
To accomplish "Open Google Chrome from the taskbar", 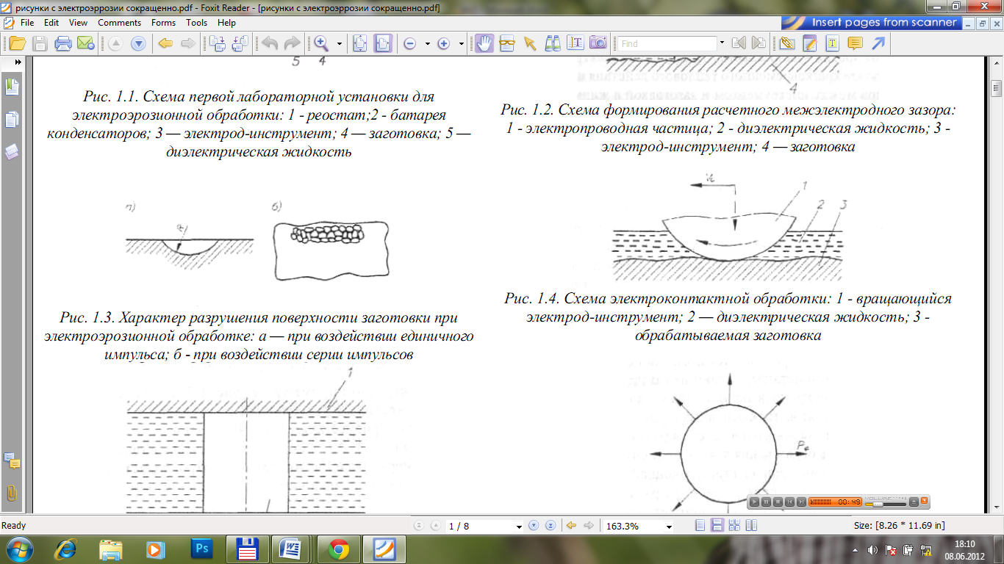I will point(338,549).
